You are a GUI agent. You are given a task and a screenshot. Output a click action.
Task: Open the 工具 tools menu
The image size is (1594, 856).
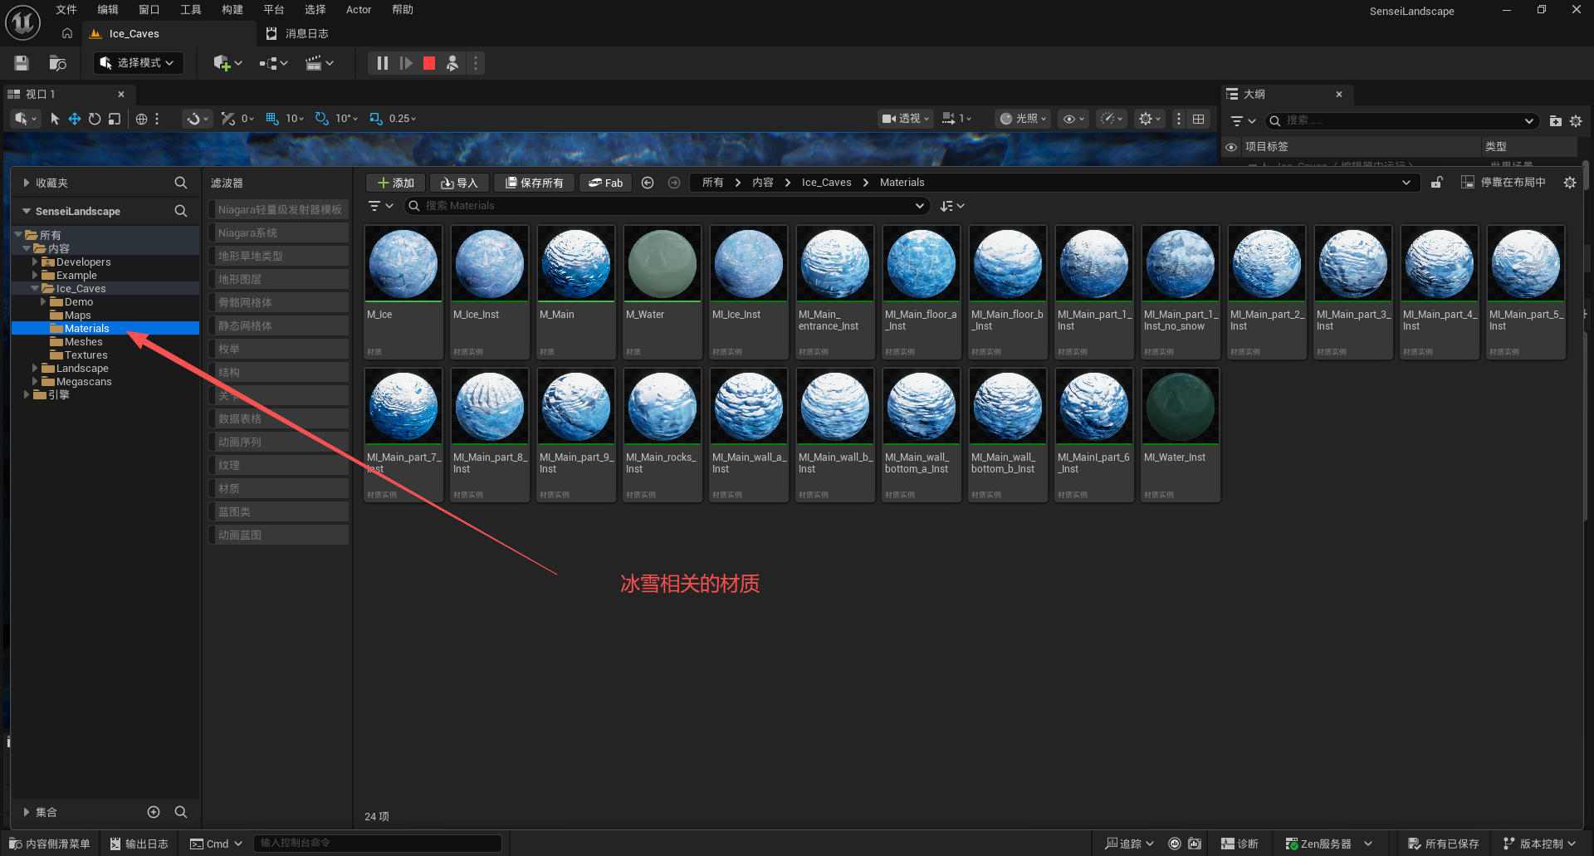point(191,10)
